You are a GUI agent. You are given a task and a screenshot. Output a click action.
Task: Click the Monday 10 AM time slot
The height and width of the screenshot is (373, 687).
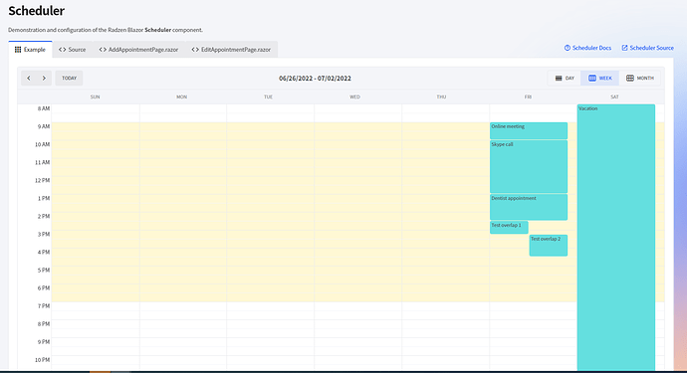click(x=183, y=145)
